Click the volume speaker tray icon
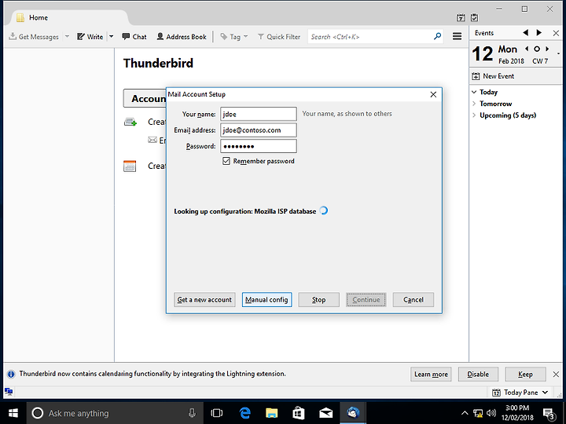 tap(491, 413)
